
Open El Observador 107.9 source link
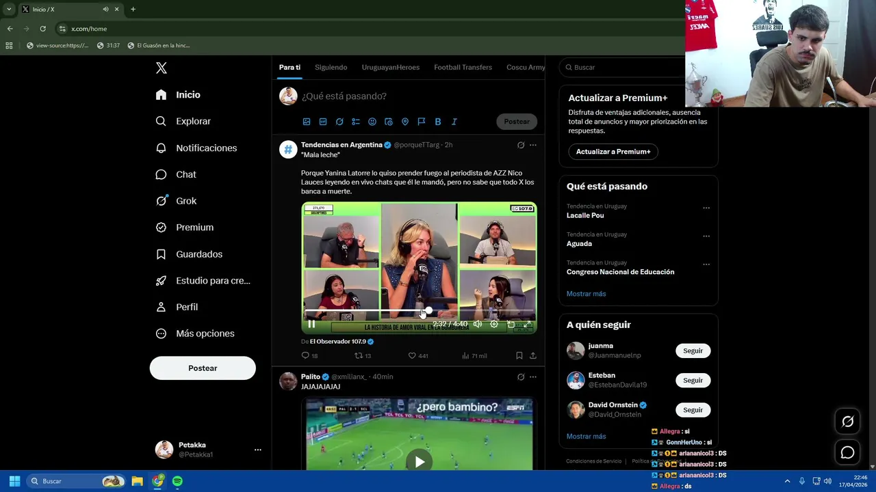click(x=342, y=341)
